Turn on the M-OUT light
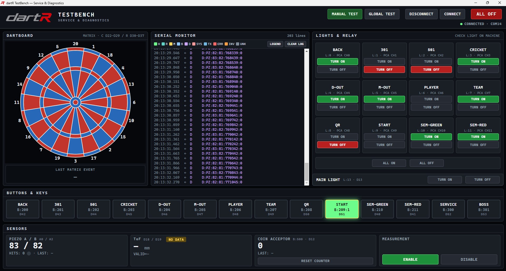Image resolution: width=506 pixels, height=271 pixels. click(x=384, y=99)
